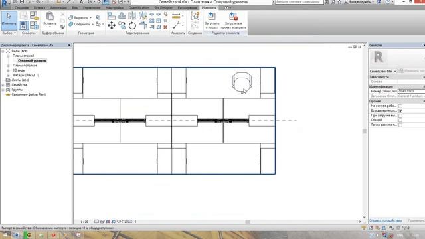Click the Family Types icon in Свойства panel

(34, 25)
